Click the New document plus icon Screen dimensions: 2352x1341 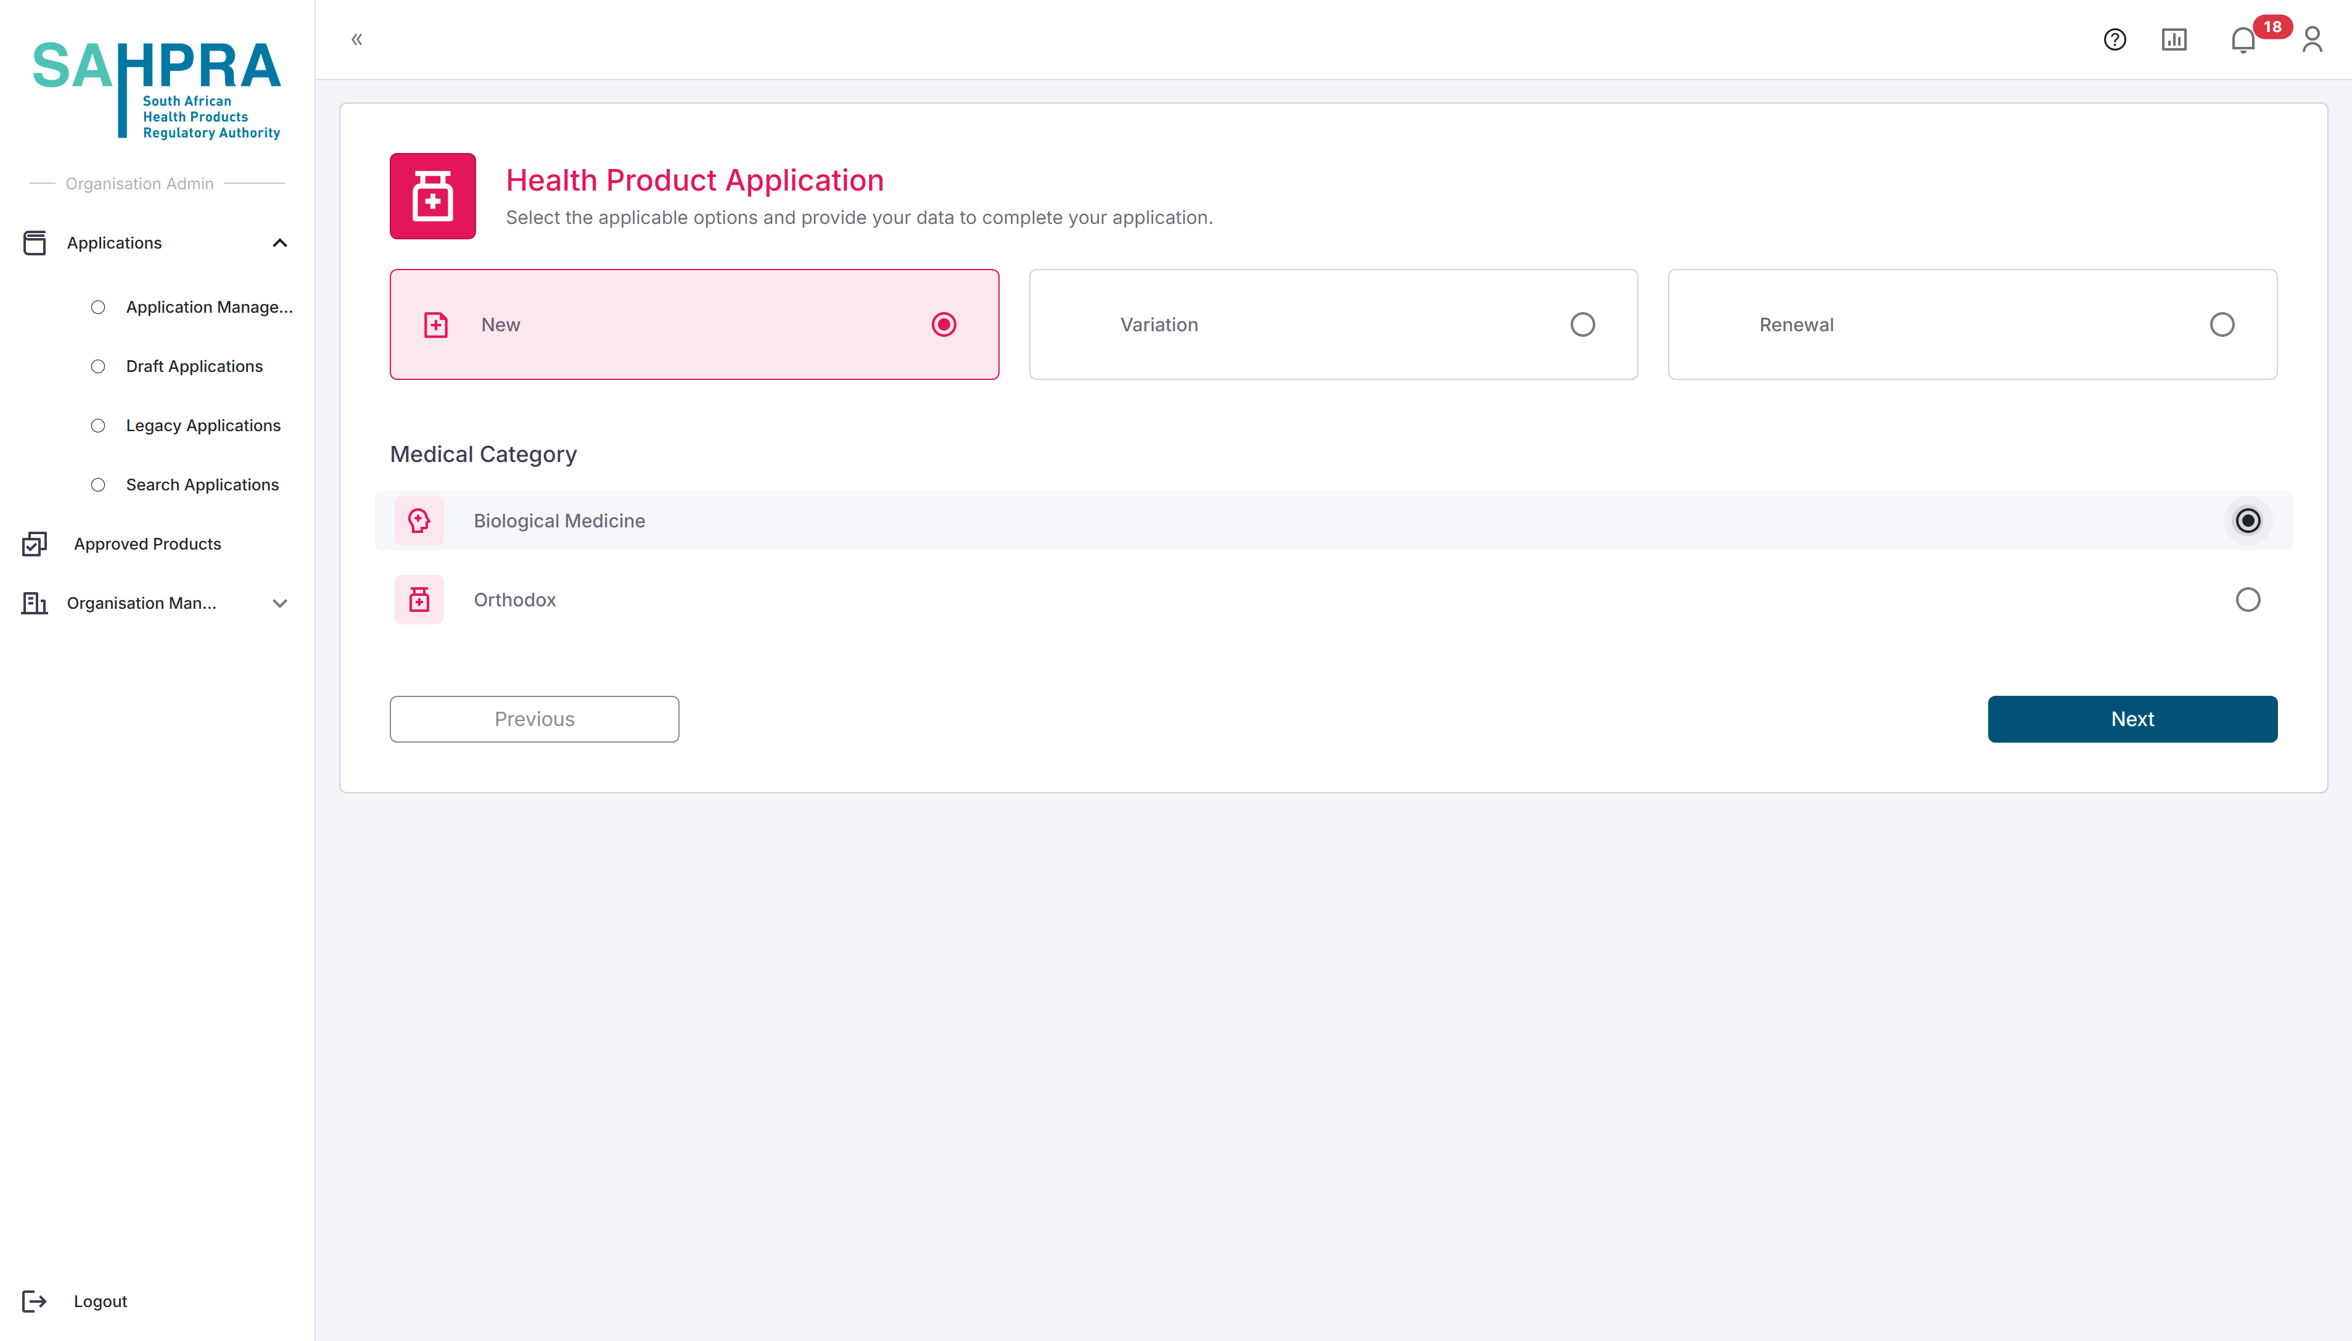pos(435,325)
